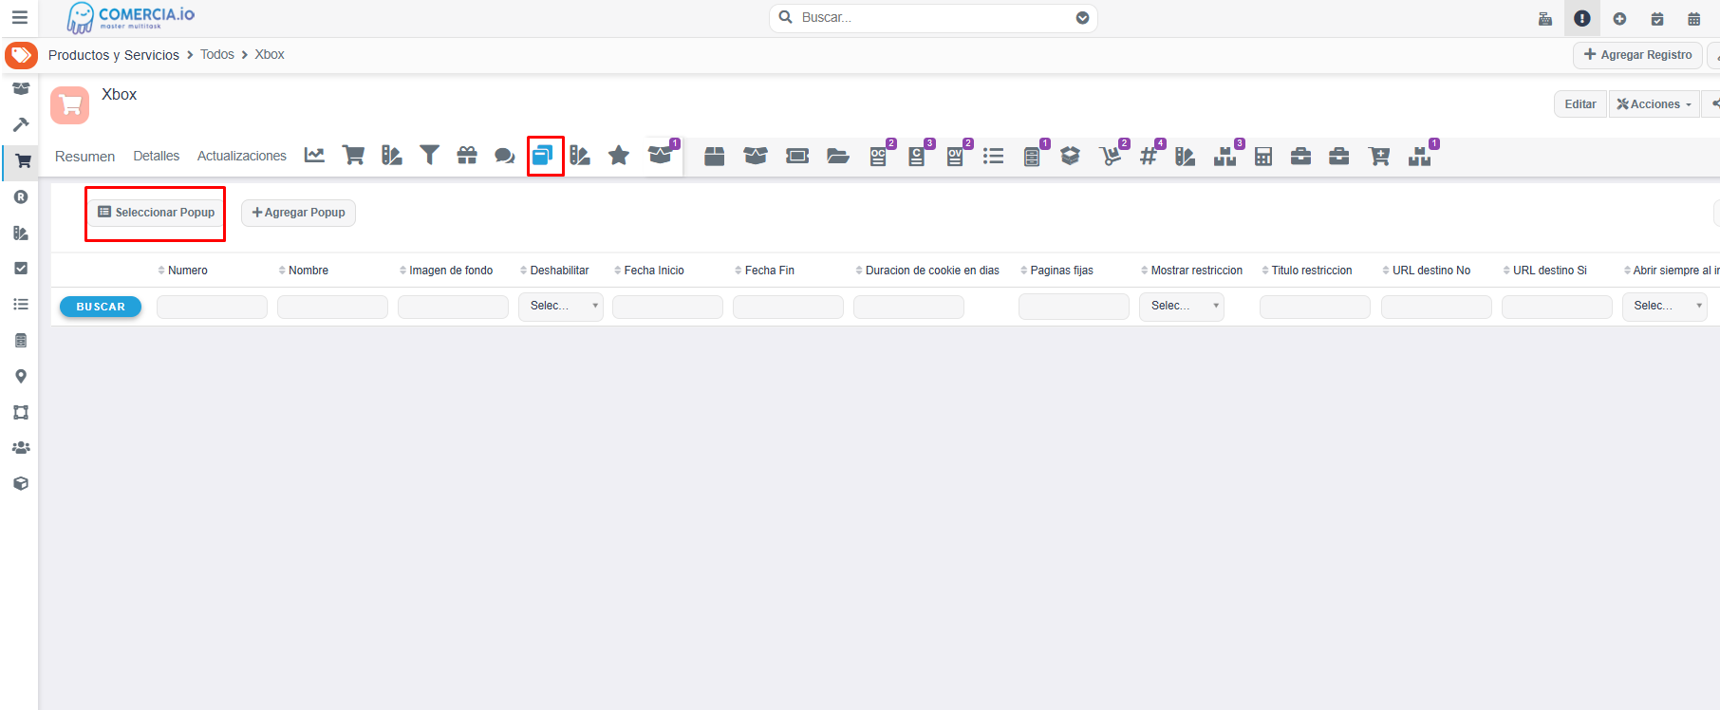Click the circled R sidebar icon
Viewport: 1720px width, 710px height.
21,197
